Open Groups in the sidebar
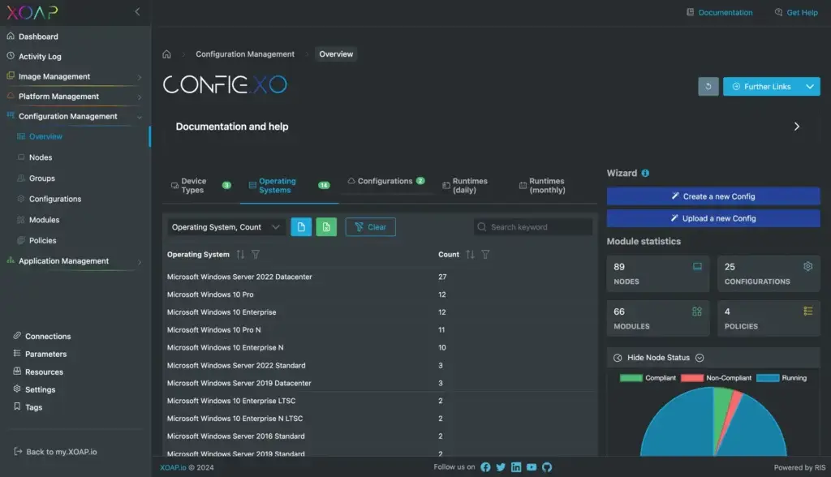 coord(42,178)
